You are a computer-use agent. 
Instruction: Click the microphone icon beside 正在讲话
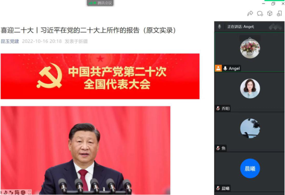(x=220, y=27)
